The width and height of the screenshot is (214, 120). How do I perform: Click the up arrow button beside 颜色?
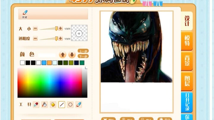(x=63, y=55)
